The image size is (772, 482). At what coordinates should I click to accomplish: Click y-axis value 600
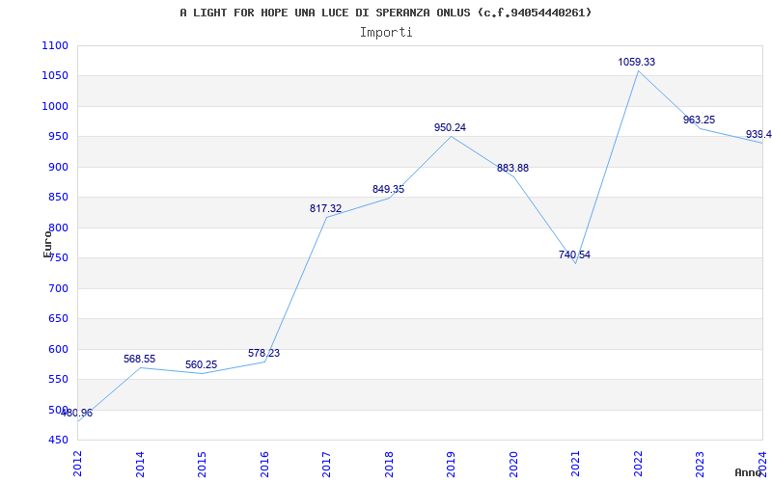(x=58, y=349)
